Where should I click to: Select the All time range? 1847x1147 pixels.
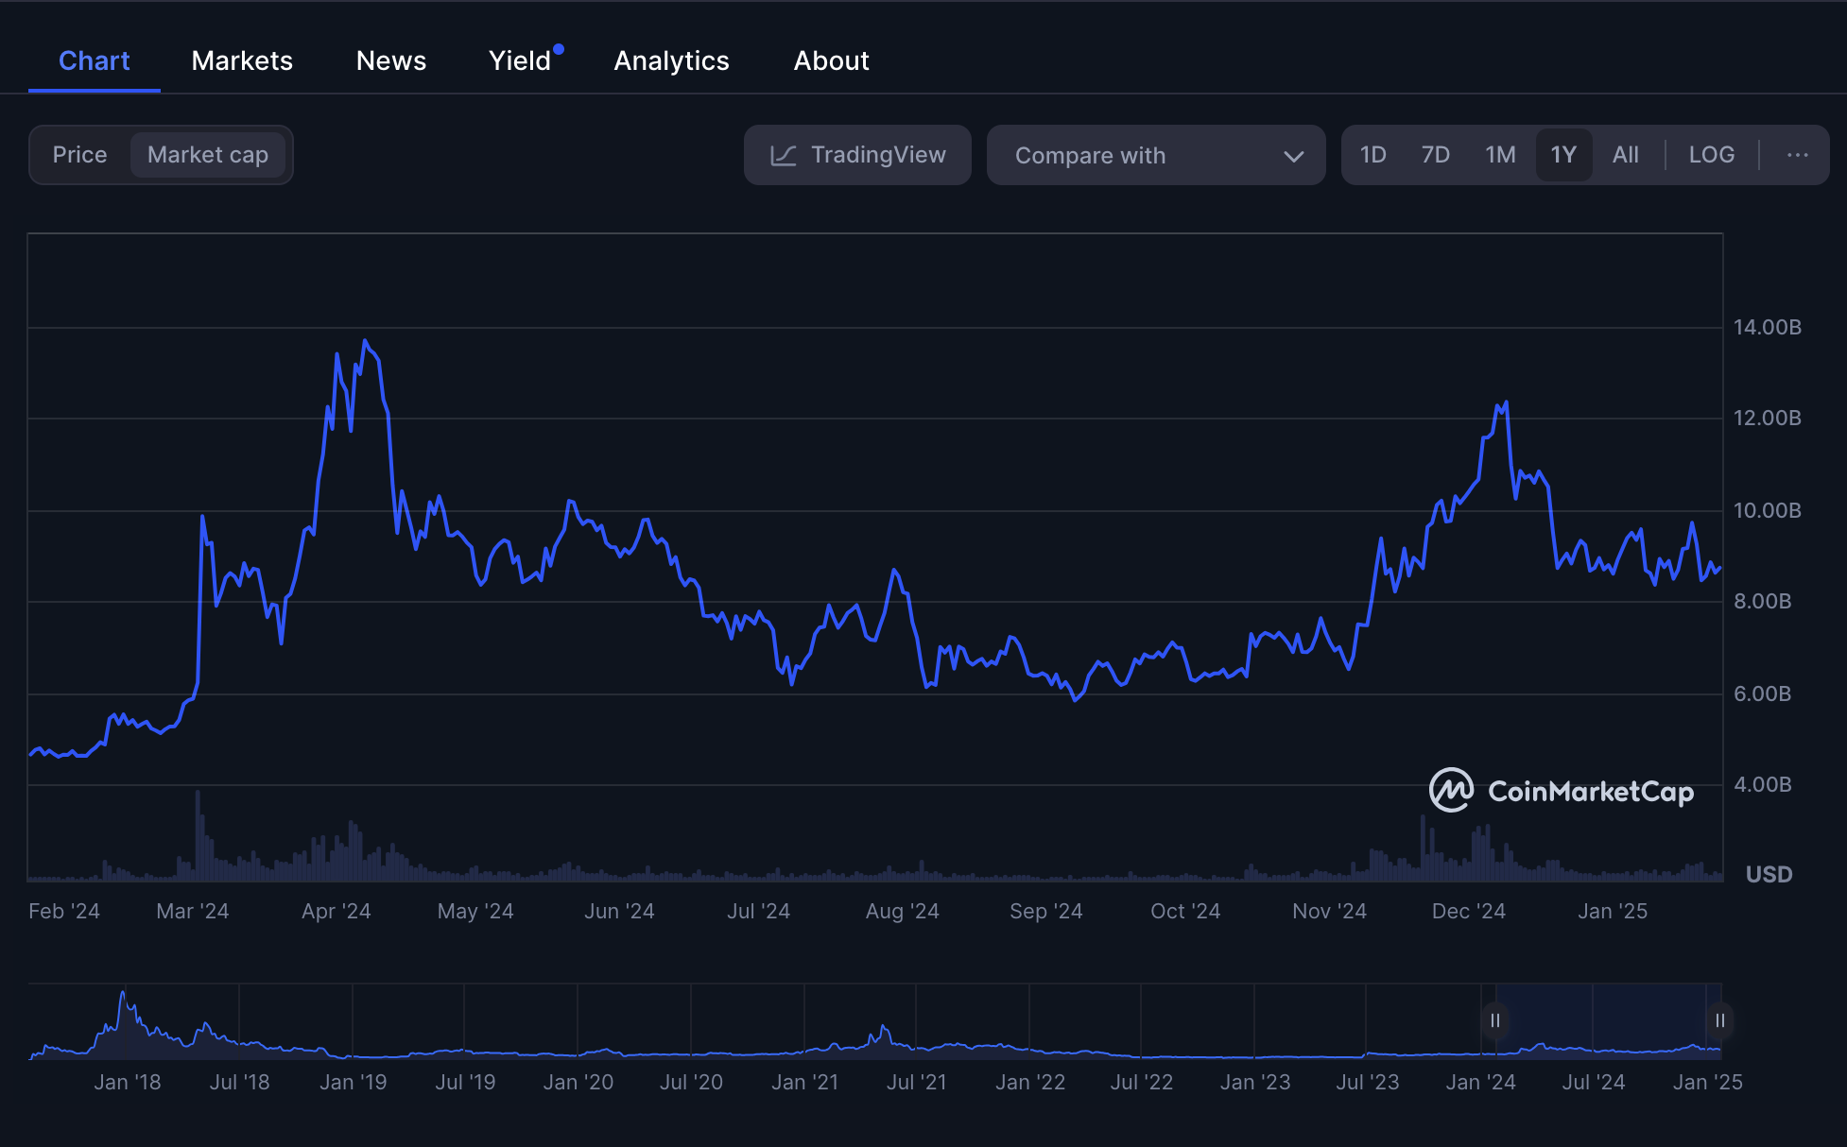click(x=1625, y=155)
